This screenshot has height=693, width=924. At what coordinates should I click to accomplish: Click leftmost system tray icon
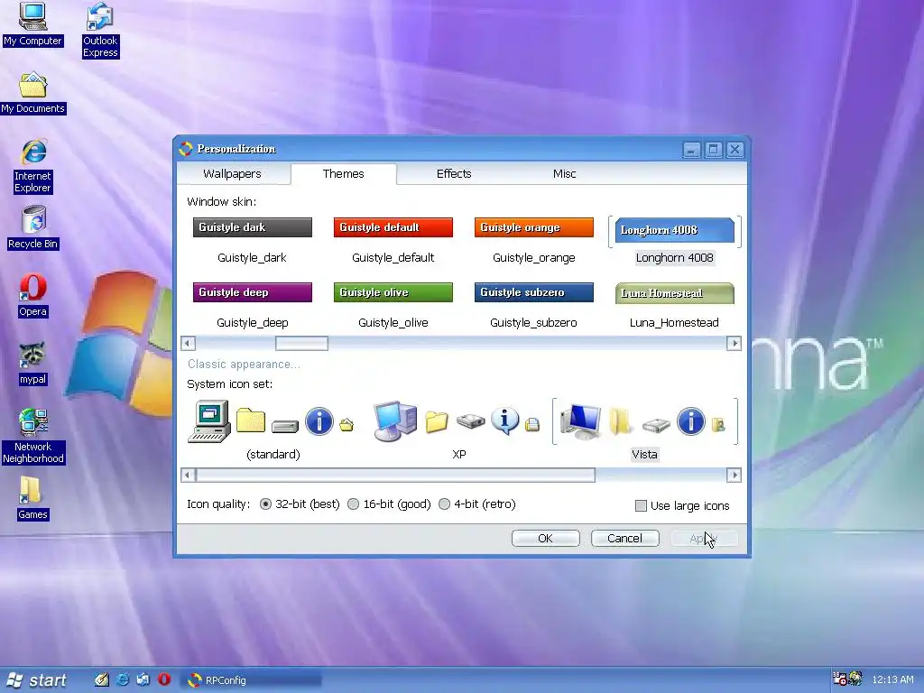click(x=839, y=679)
